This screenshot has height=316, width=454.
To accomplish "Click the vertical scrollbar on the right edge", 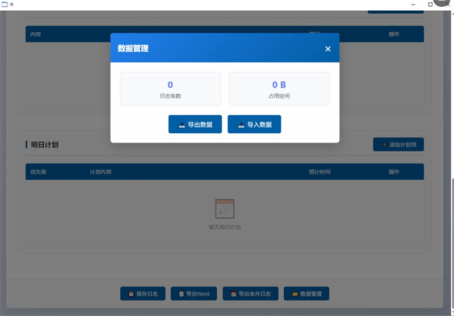I will coord(452,227).
